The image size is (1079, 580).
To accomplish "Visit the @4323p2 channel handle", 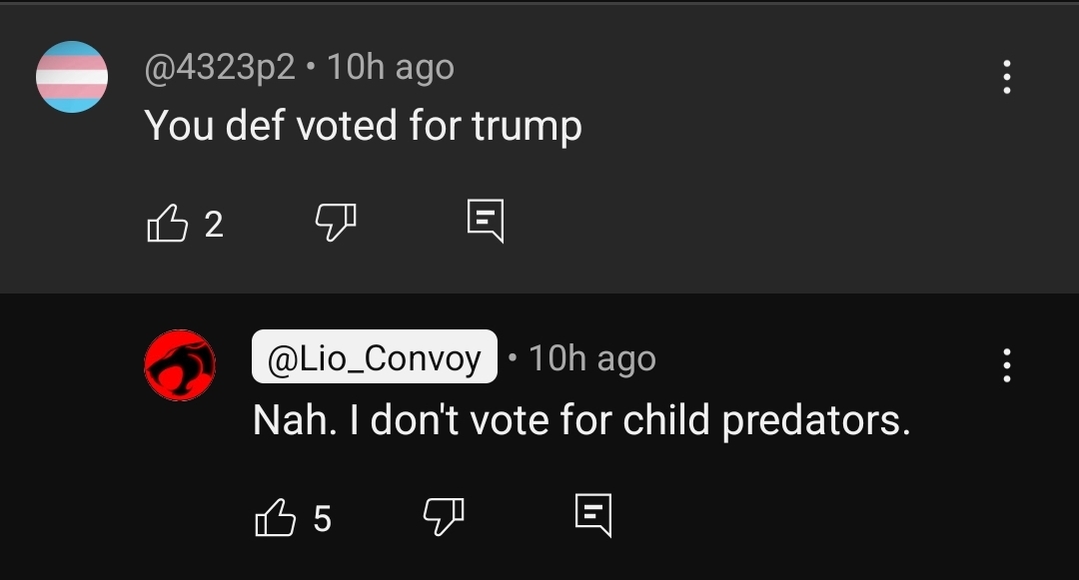I will click(x=220, y=67).
